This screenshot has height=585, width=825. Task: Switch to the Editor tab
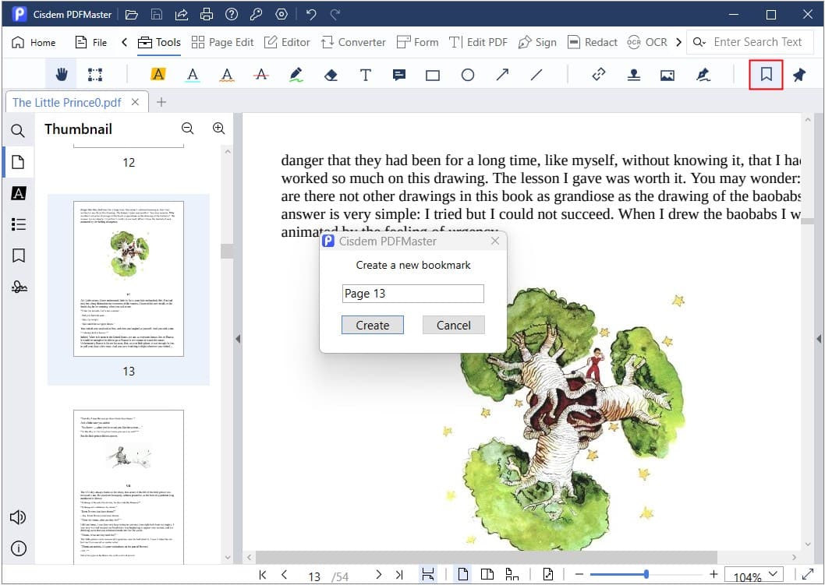pyautogui.click(x=287, y=42)
